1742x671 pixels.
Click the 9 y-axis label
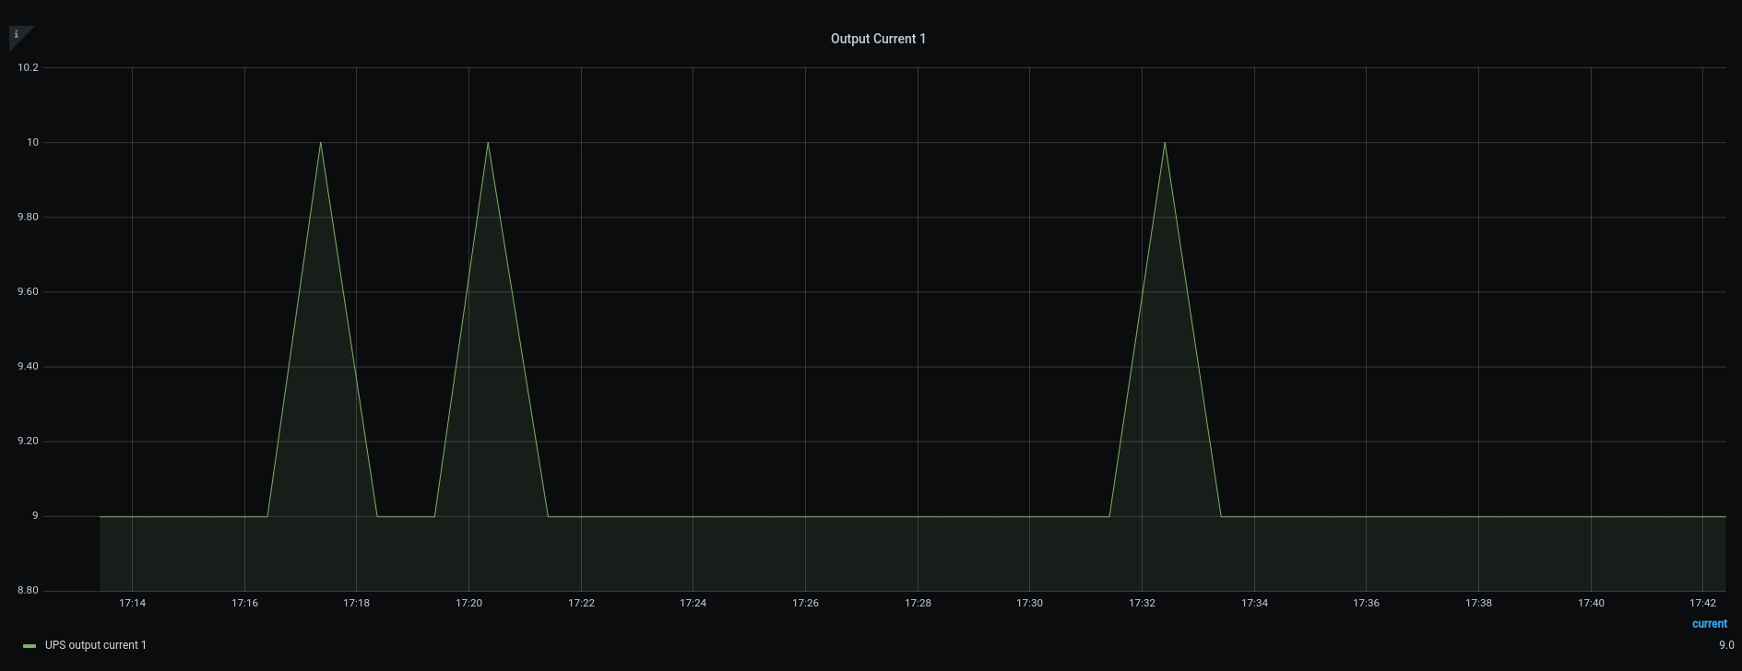[x=36, y=516]
